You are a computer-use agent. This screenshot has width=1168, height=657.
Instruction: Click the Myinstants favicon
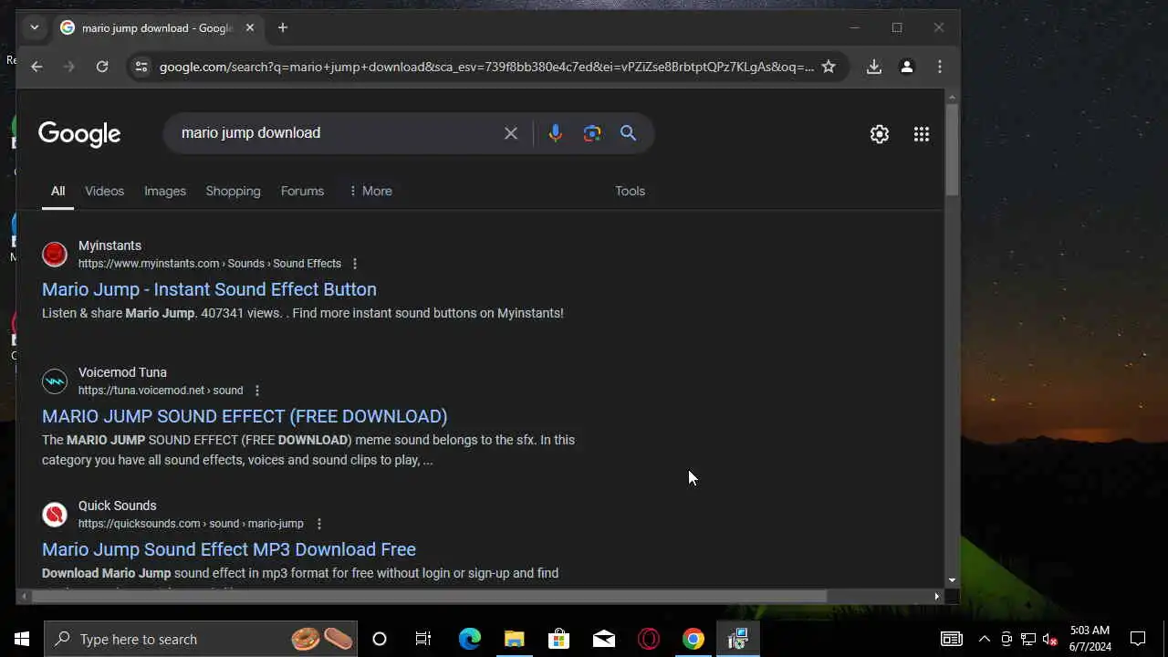pos(55,254)
